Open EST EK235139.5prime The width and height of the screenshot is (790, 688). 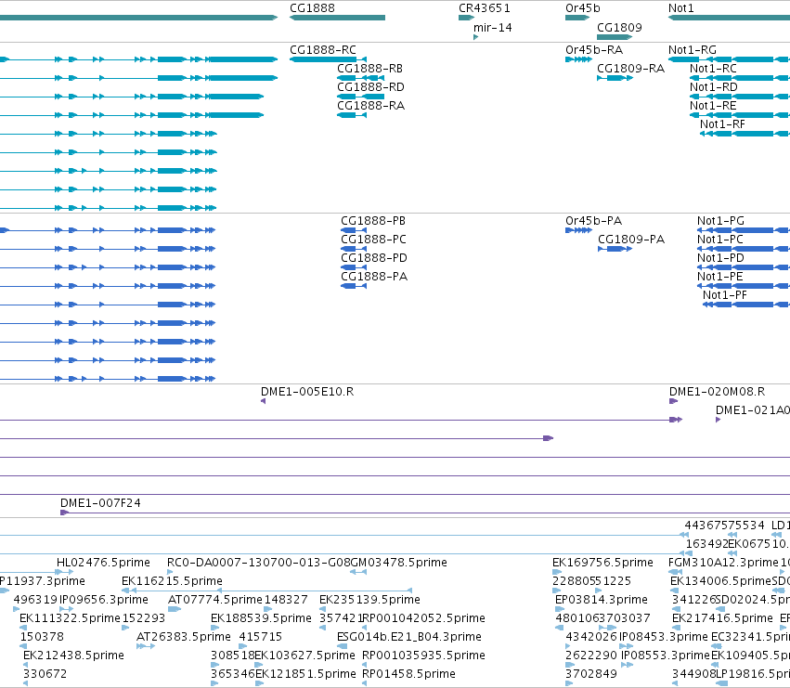tap(322, 609)
